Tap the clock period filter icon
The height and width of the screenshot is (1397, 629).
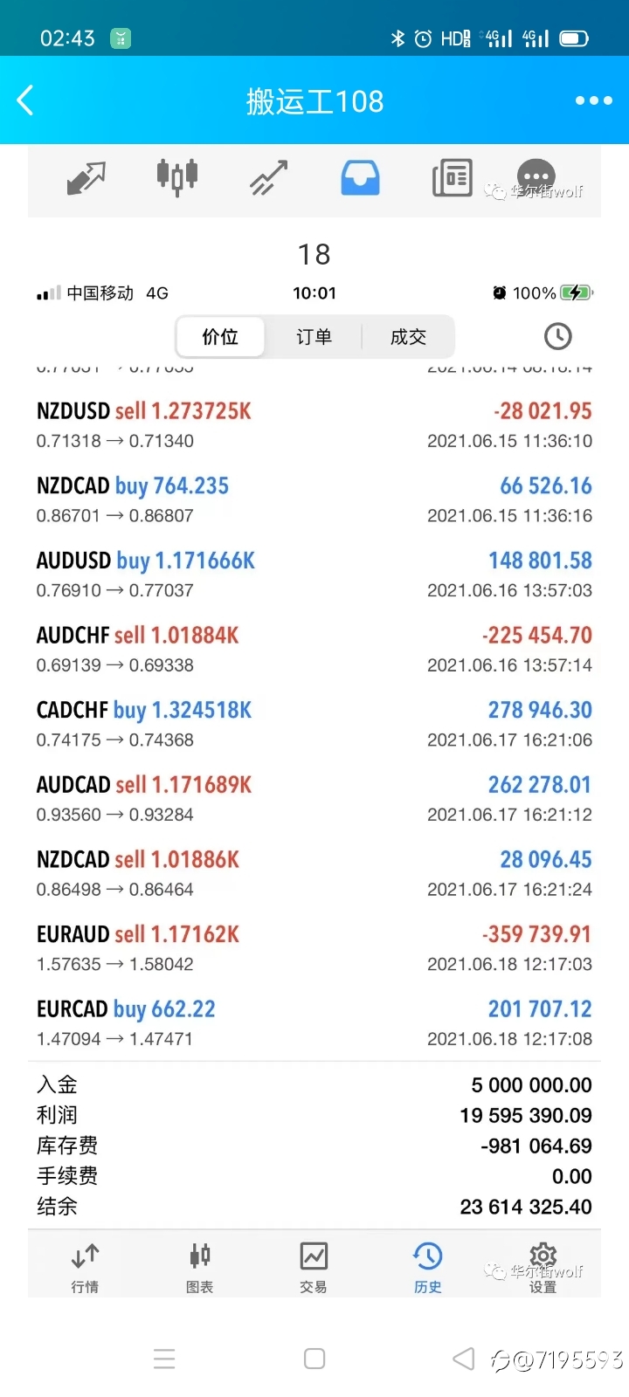coord(557,336)
